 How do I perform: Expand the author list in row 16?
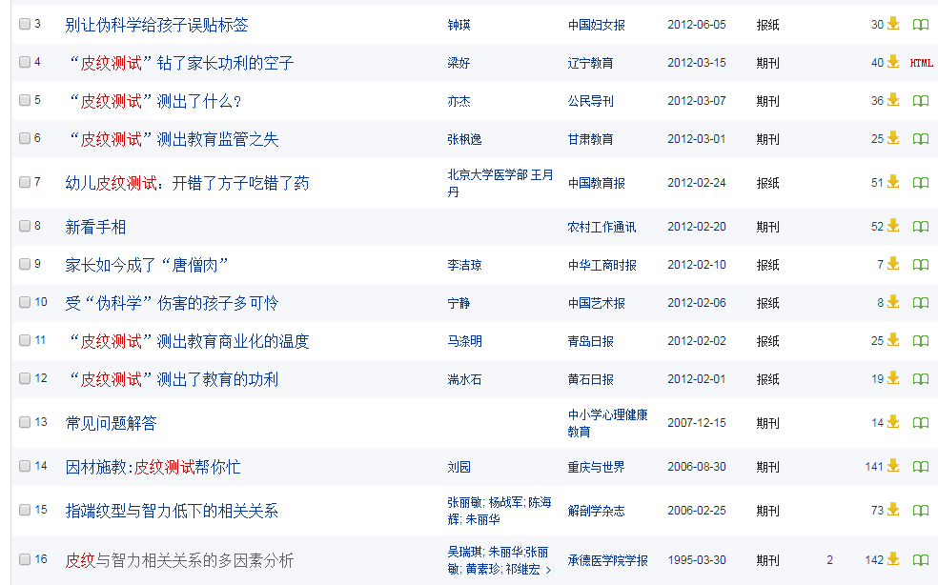(x=548, y=570)
